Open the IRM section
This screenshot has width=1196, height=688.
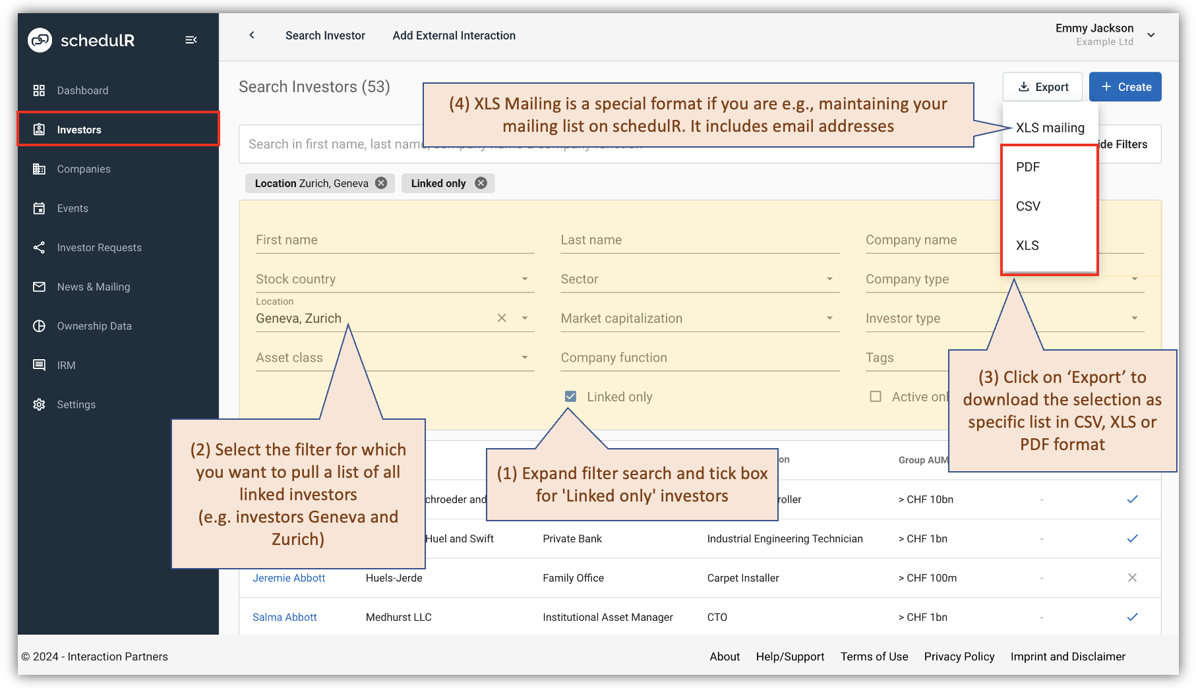pyautogui.click(x=66, y=364)
